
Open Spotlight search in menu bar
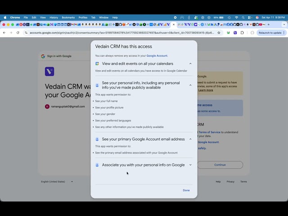(x=243, y=18)
